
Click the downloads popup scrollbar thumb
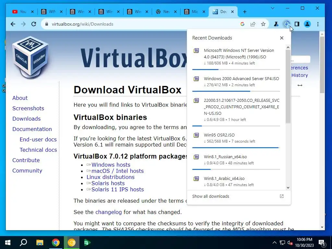[x=288, y=87]
